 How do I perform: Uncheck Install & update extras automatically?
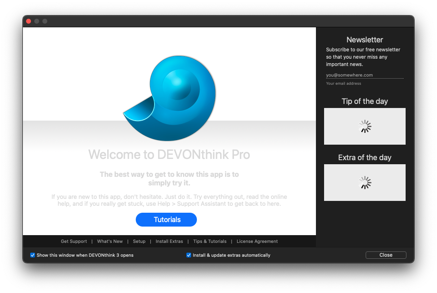(189, 255)
